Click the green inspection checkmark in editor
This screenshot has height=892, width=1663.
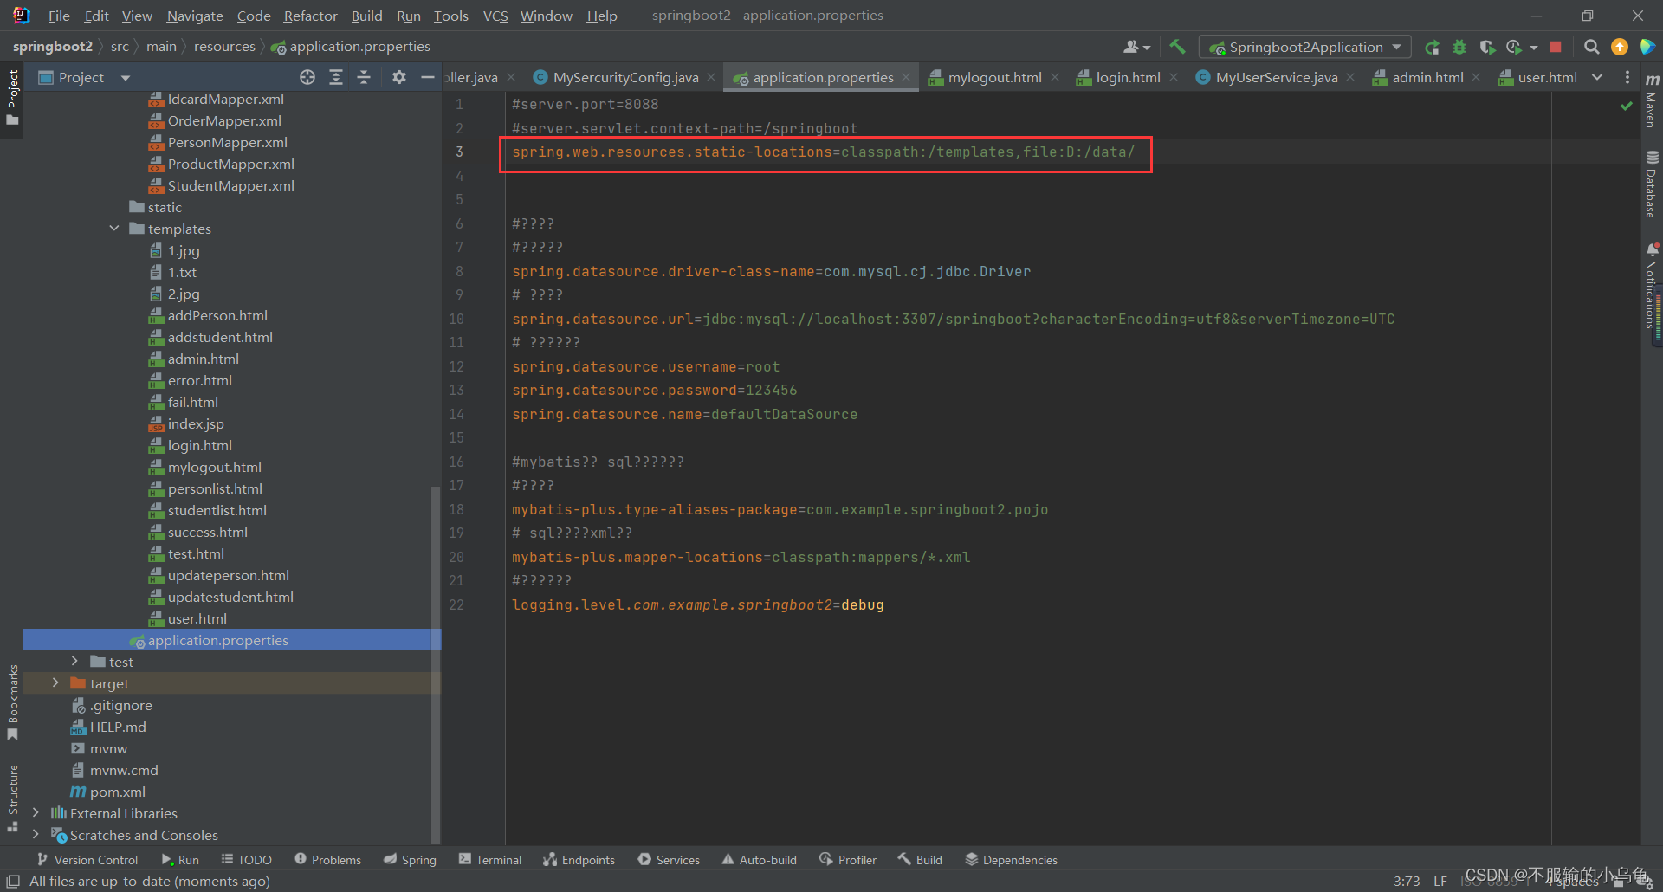[1626, 106]
